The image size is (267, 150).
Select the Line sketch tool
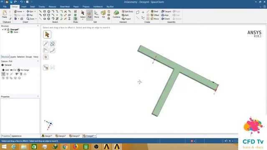40,11
